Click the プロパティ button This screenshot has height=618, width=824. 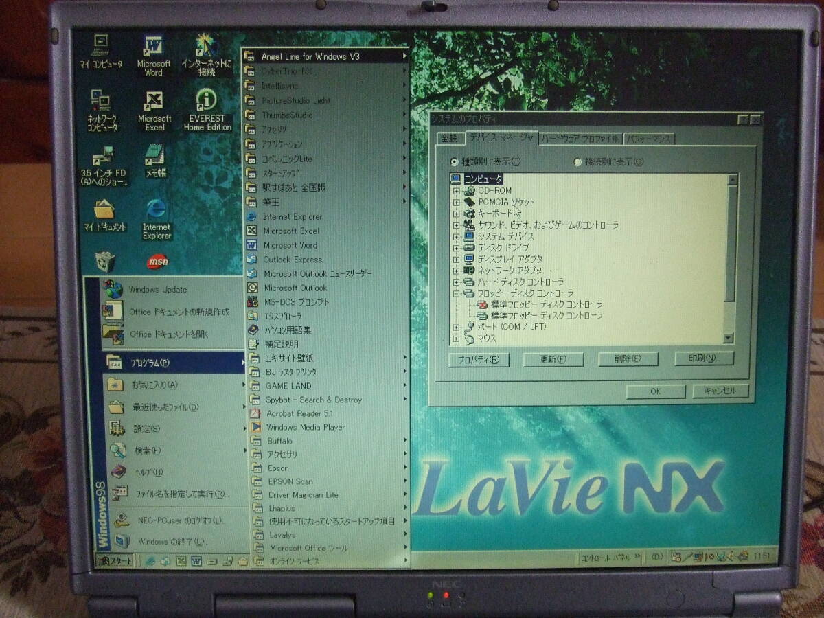pyautogui.click(x=479, y=359)
